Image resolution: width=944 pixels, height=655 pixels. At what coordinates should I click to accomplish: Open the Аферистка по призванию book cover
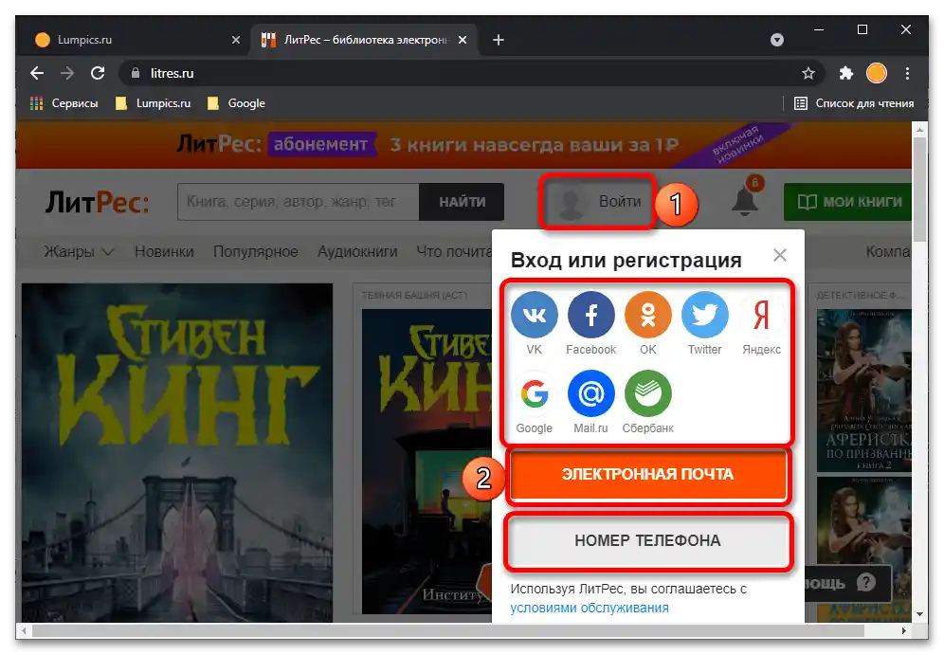pos(864,391)
